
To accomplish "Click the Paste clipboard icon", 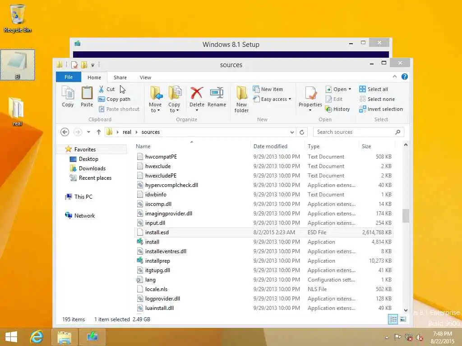I will tap(87, 96).
